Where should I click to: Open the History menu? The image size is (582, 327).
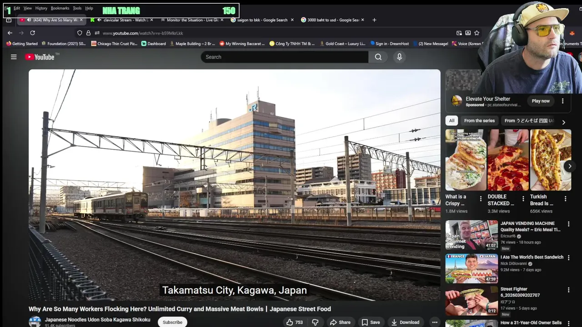click(41, 8)
